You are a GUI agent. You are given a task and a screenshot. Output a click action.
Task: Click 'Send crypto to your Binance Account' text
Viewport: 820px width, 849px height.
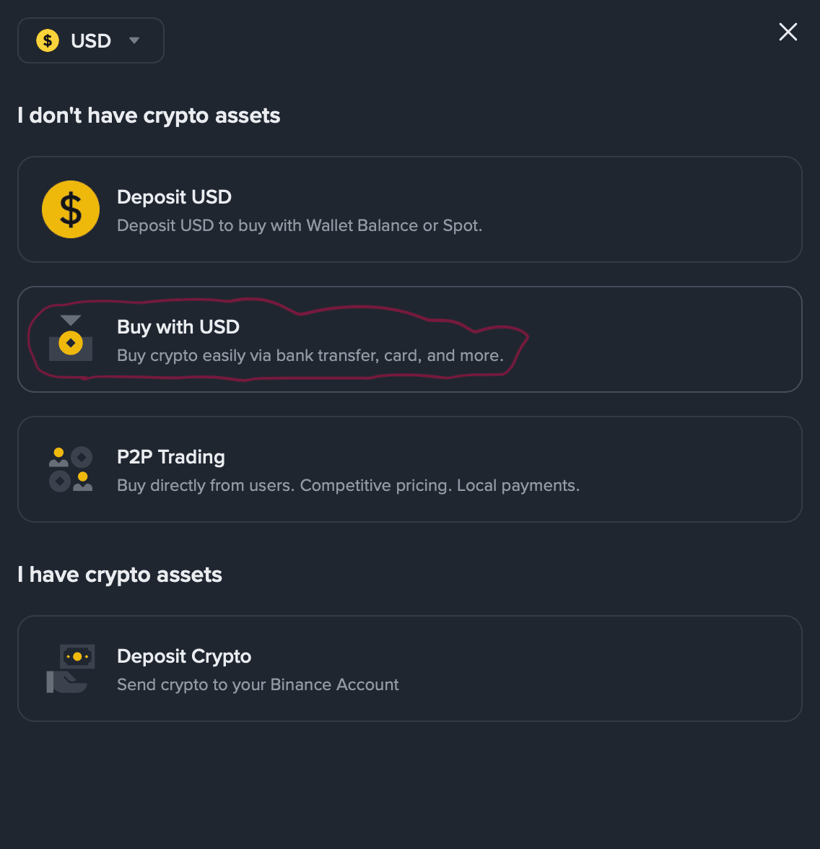[258, 684]
